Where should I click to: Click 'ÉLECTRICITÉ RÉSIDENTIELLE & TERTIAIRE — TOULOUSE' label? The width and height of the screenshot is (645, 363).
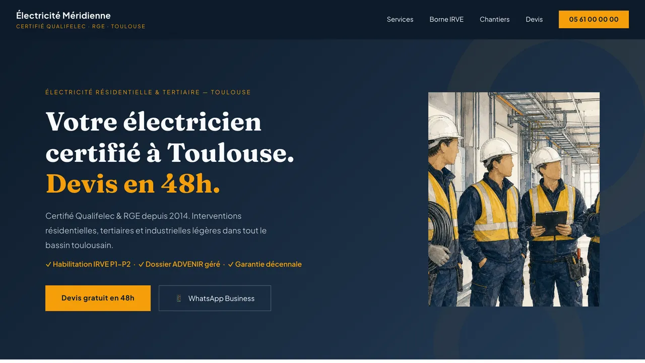pyautogui.click(x=148, y=92)
